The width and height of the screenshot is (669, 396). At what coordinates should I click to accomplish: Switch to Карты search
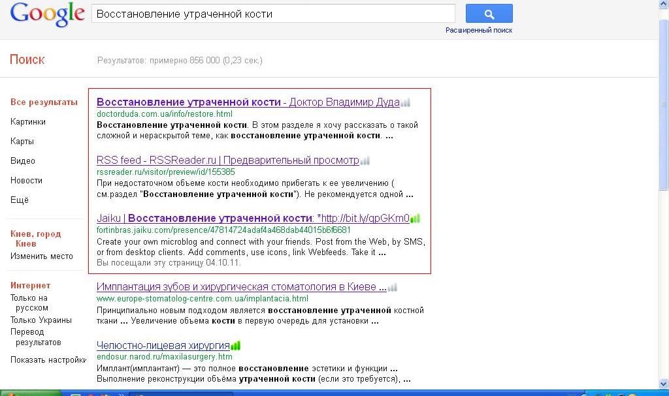[22, 141]
